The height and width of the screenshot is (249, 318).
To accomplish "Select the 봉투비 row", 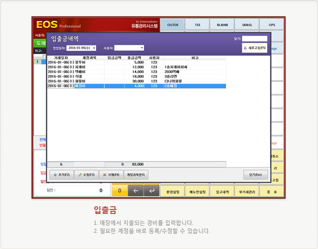I will tap(137, 62).
